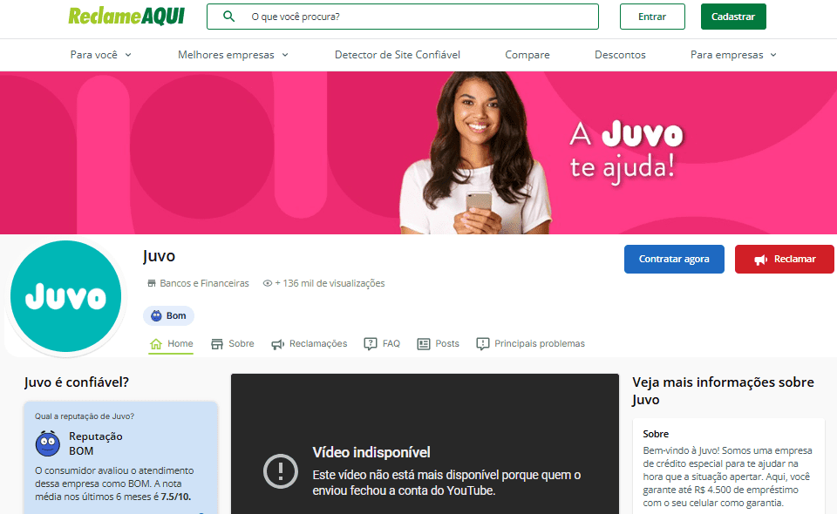This screenshot has width=837, height=514.
Task: Click the Home house icon
Action: (156, 344)
